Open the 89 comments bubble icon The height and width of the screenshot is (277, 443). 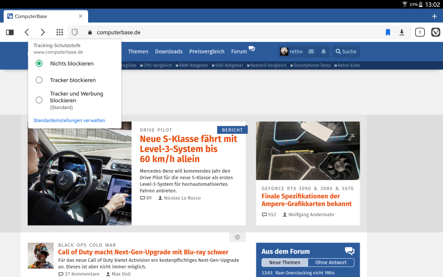pyautogui.click(x=143, y=198)
